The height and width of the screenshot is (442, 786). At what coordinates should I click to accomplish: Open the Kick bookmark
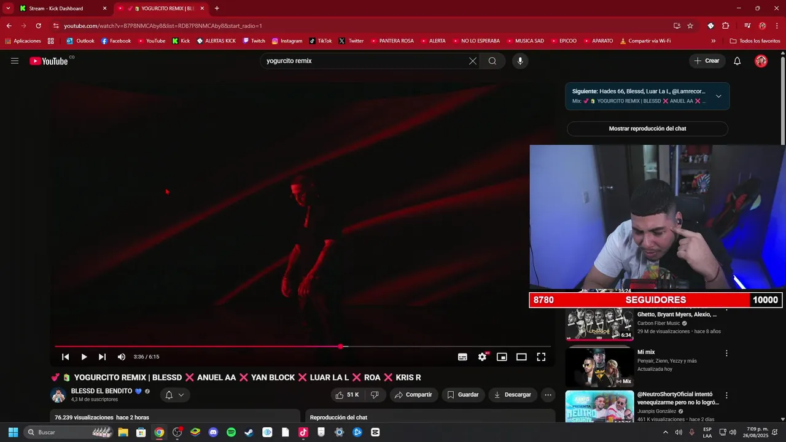[x=181, y=41]
